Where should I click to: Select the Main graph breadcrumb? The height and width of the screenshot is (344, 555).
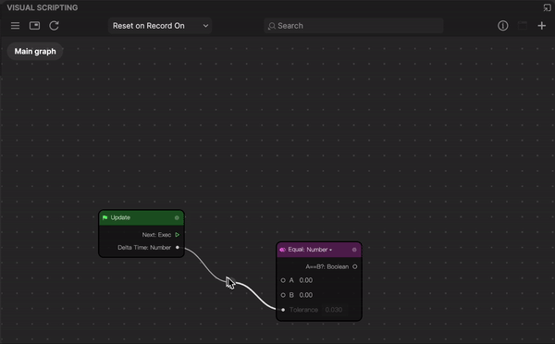(x=35, y=51)
